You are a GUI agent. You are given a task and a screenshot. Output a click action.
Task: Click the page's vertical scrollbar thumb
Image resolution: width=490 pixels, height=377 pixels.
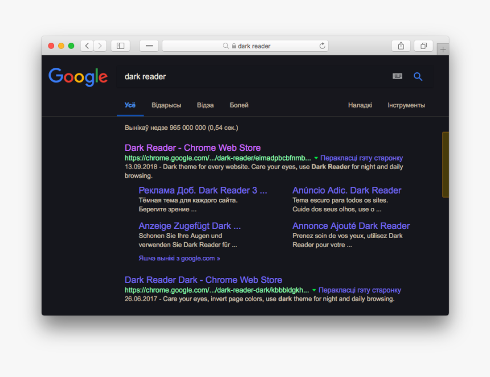[446, 164]
